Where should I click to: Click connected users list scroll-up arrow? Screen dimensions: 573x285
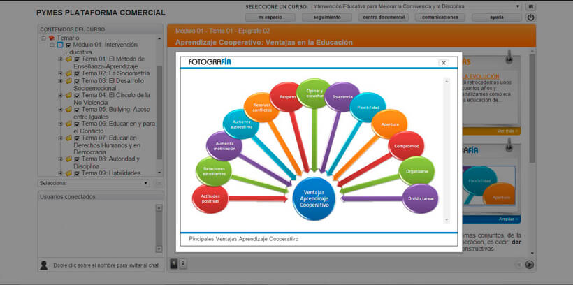[x=159, y=208]
